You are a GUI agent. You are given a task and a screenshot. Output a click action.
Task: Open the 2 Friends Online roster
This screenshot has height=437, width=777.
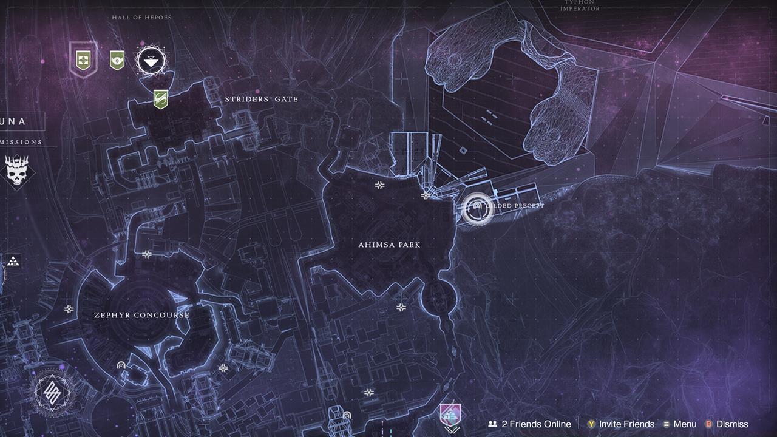[530, 424]
